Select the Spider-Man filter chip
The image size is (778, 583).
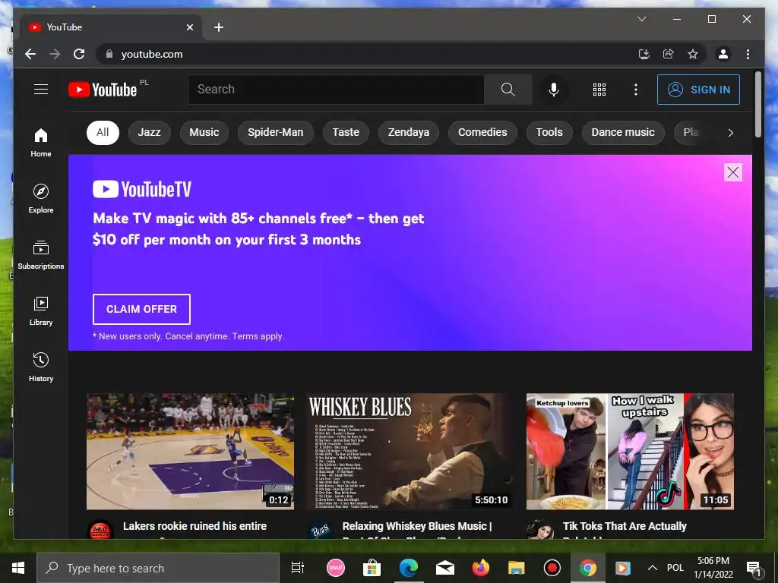275,132
